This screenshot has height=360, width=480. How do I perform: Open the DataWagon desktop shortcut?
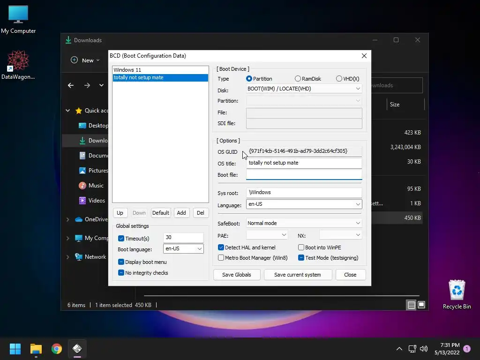pos(18,65)
